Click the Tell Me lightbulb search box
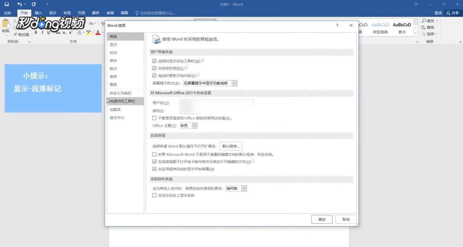The image size is (463, 247). [155, 13]
